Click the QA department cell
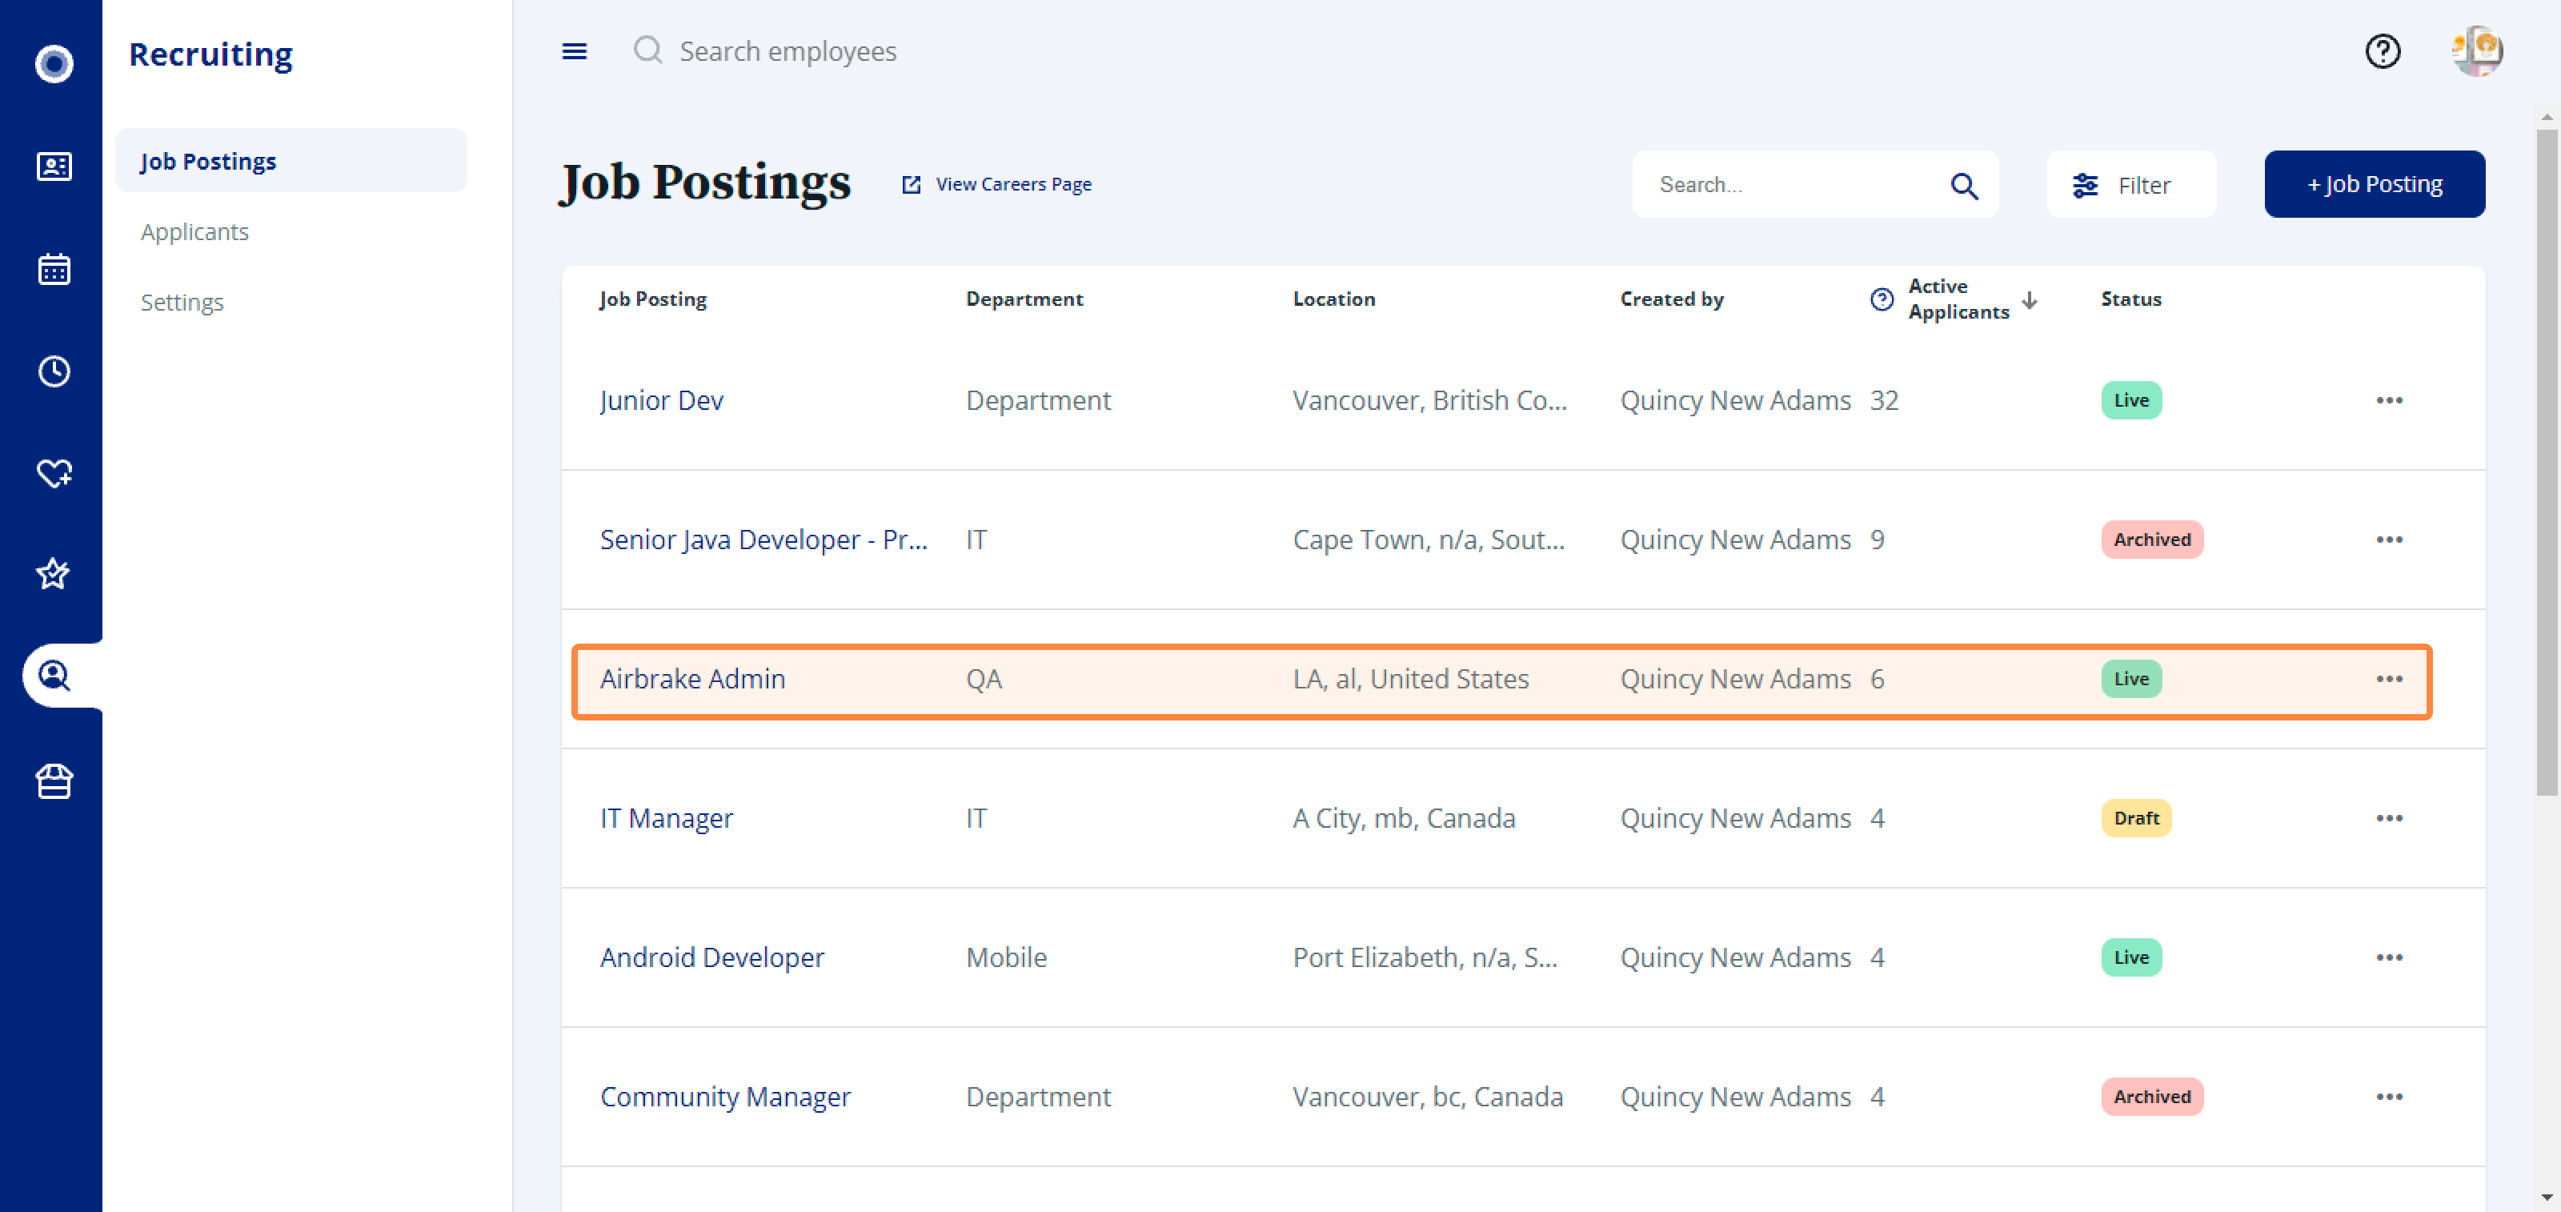Viewport: 2561px width, 1212px height. pos(984,679)
